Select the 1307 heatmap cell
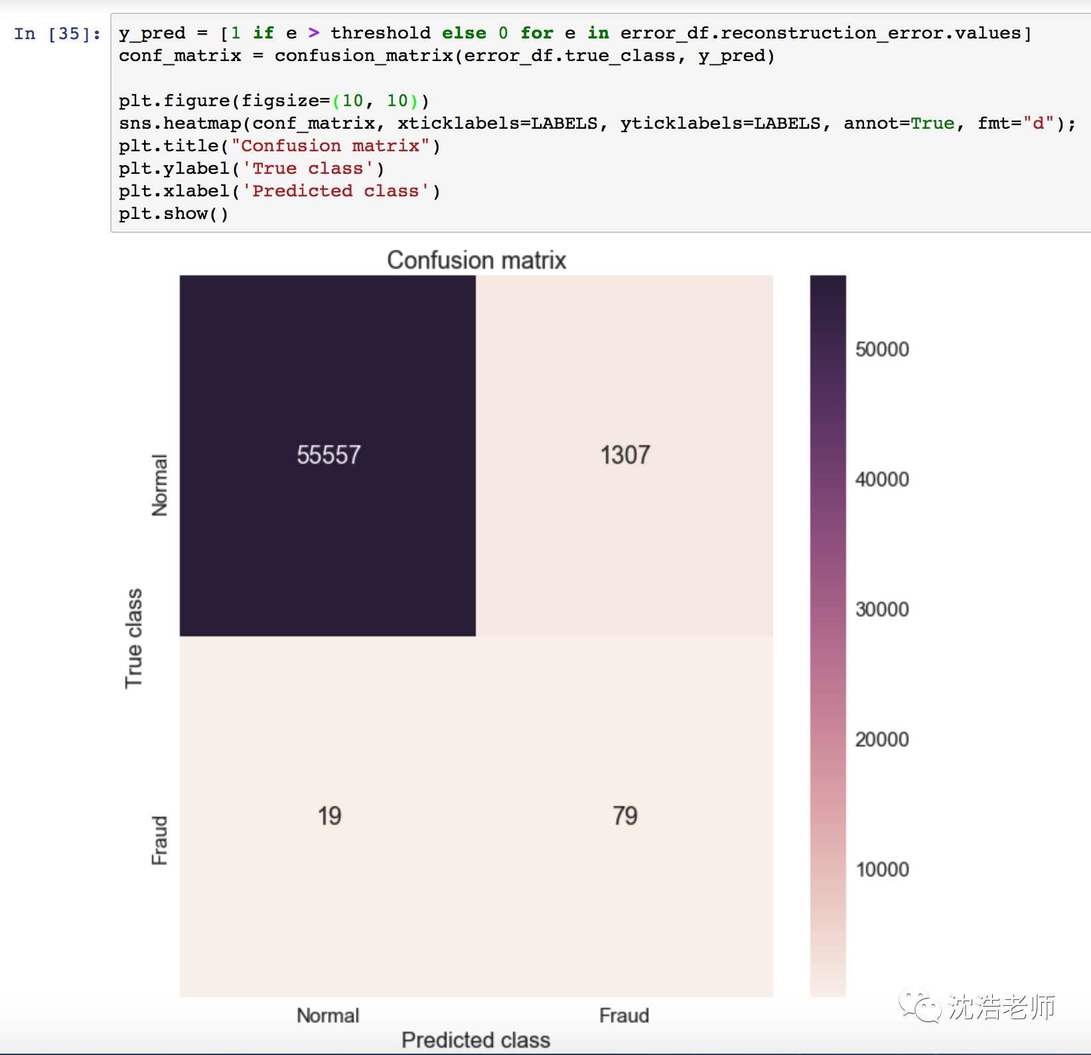 [624, 456]
